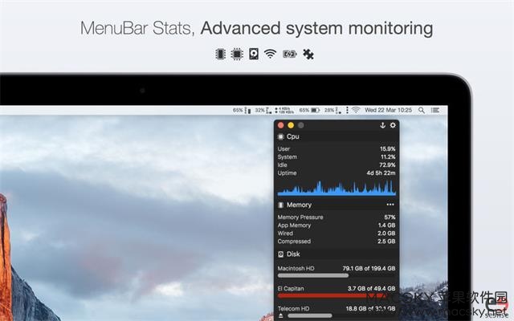
Task: Close the stats panel with red button
Action: (x=280, y=125)
